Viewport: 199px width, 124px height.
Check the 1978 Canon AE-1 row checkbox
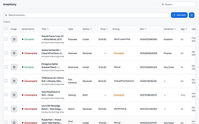pyautogui.click(x=6, y=81)
